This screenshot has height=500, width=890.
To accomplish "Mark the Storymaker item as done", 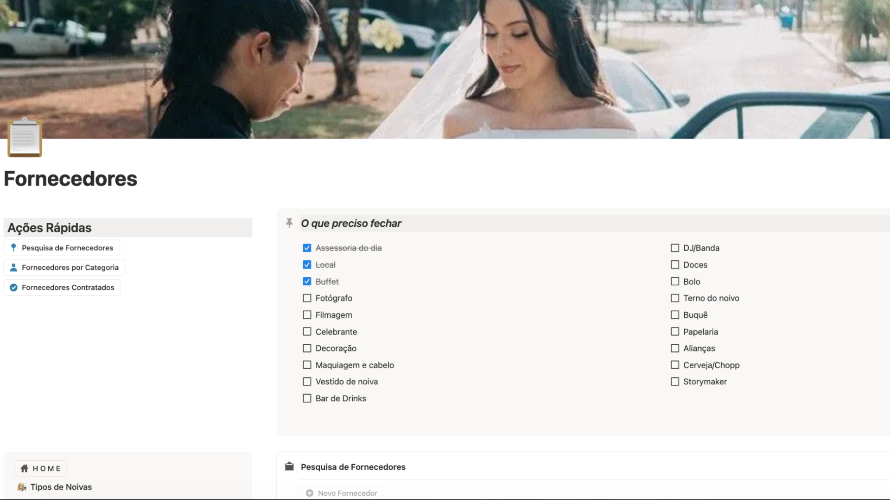I will [x=675, y=381].
